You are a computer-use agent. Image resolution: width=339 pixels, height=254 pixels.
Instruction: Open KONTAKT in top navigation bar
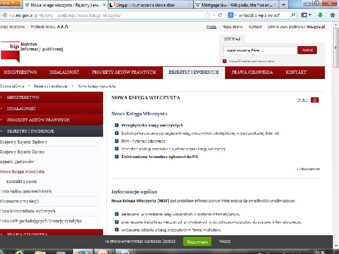[x=296, y=72]
